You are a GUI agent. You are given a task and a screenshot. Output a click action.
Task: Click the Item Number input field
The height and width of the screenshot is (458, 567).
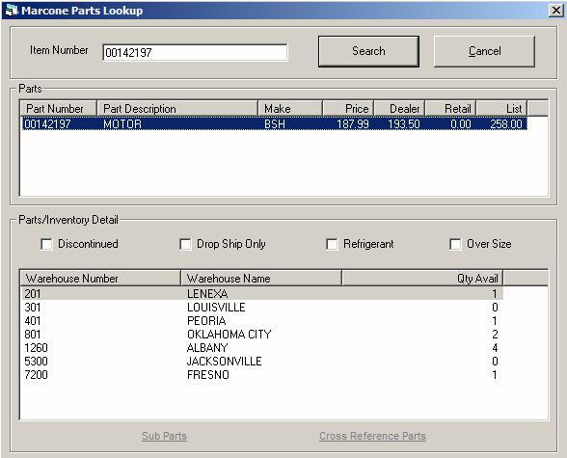pyautogui.click(x=195, y=53)
